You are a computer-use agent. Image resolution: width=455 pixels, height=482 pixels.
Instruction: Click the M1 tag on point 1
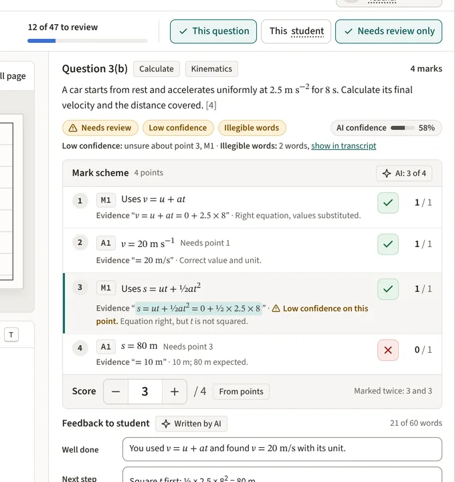(x=106, y=200)
